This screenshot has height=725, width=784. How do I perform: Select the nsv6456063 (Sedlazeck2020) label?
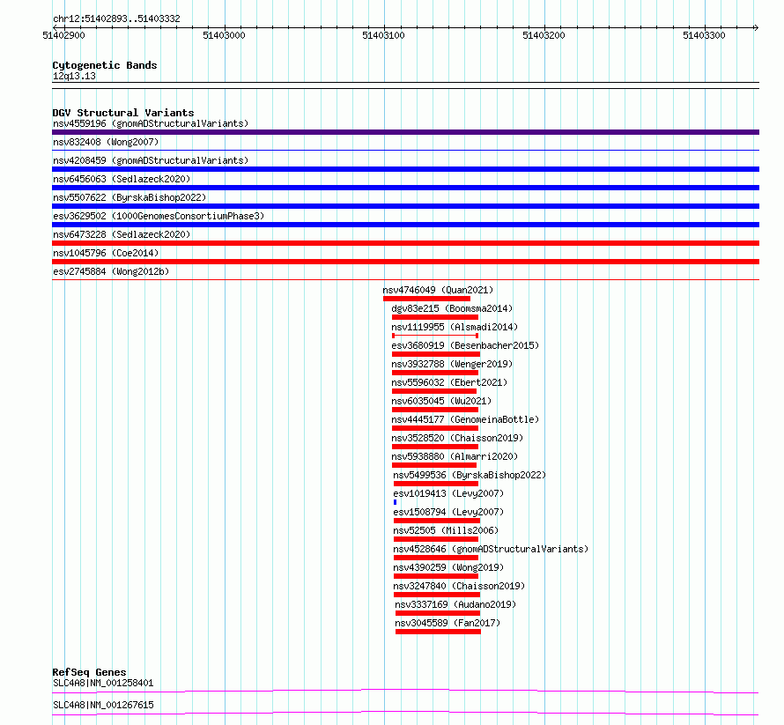(122, 179)
